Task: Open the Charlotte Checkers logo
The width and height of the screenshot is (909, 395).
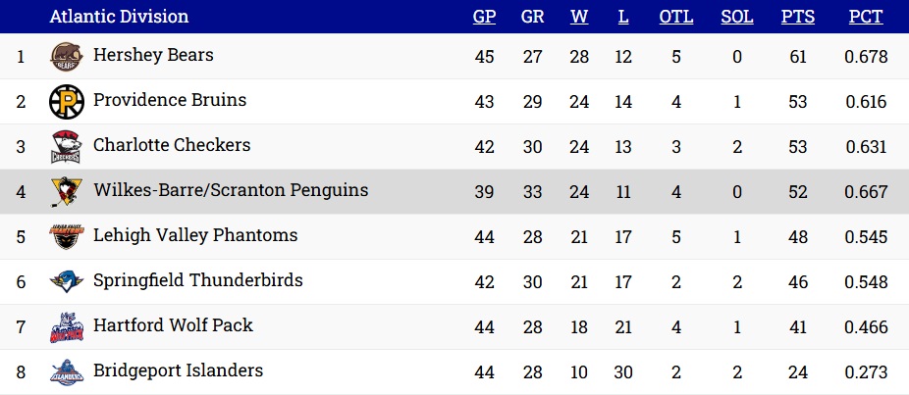Action: pyautogui.click(x=66, y=147)
